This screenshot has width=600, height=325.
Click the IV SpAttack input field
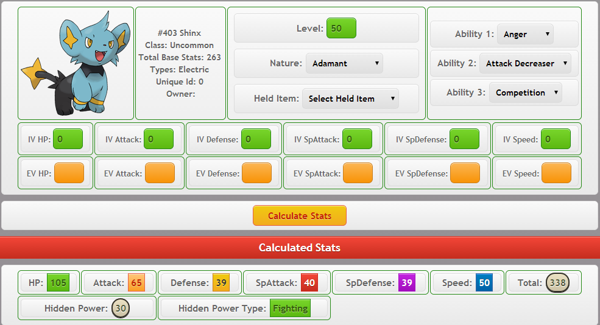pyautogui.click(x=357, y=139)
